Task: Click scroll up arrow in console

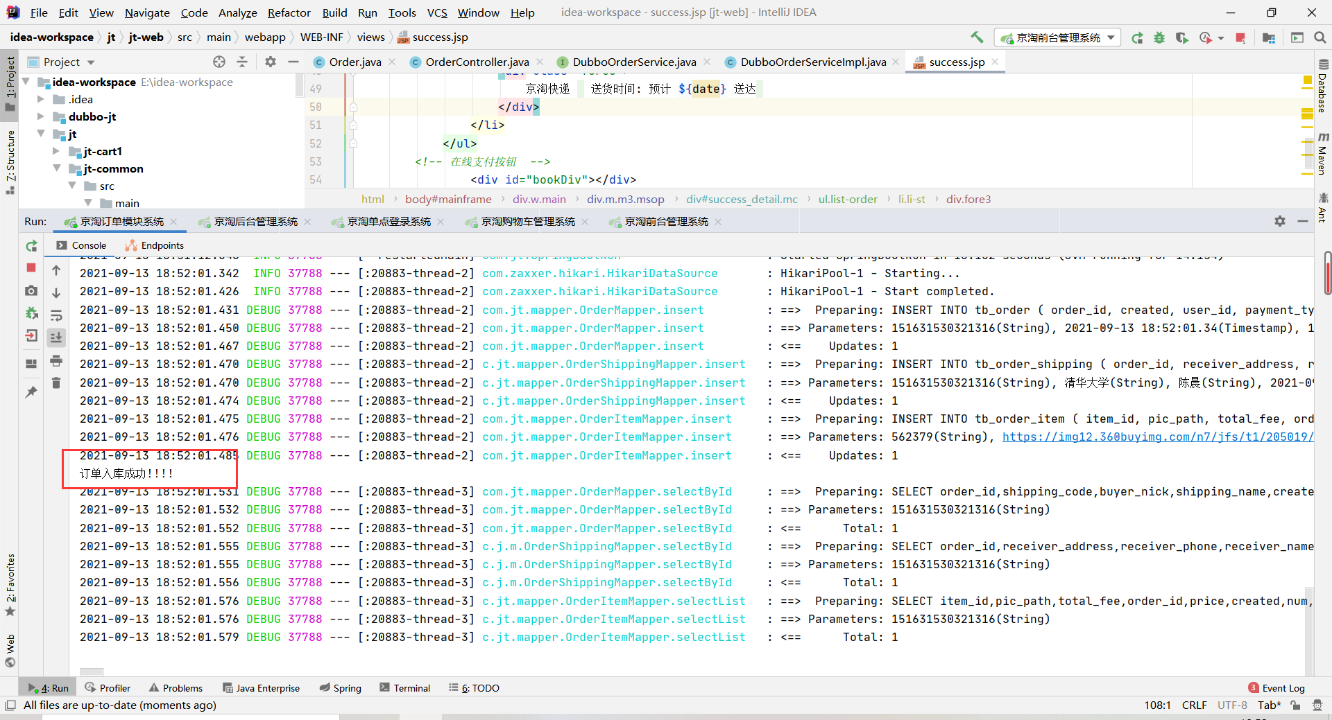Action: click(56, 270)
